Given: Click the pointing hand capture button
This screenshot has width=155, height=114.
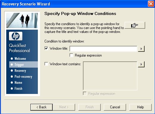Looking at the screenshot, I should (x=135, y=25).
